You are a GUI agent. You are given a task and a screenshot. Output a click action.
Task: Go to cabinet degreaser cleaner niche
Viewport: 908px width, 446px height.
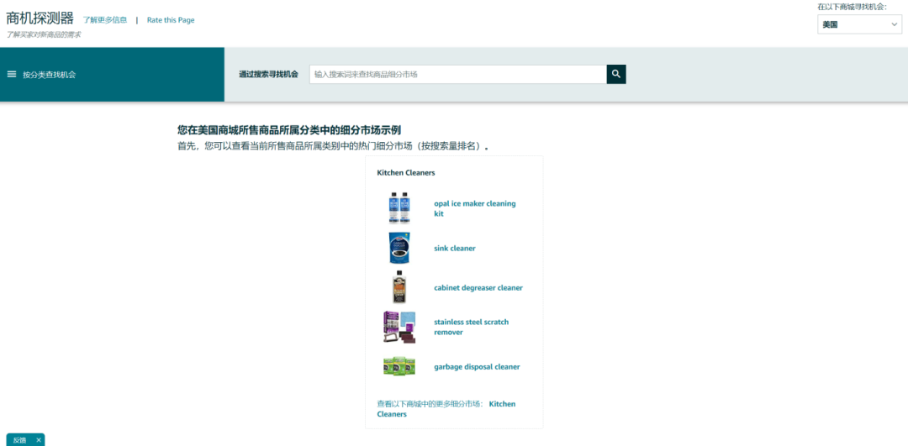coord(478,288)
